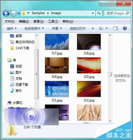Click 放映幻灯片 toolbar button
Image resolution: width=133 pixels, height=140 pixels.
(78, 28)
